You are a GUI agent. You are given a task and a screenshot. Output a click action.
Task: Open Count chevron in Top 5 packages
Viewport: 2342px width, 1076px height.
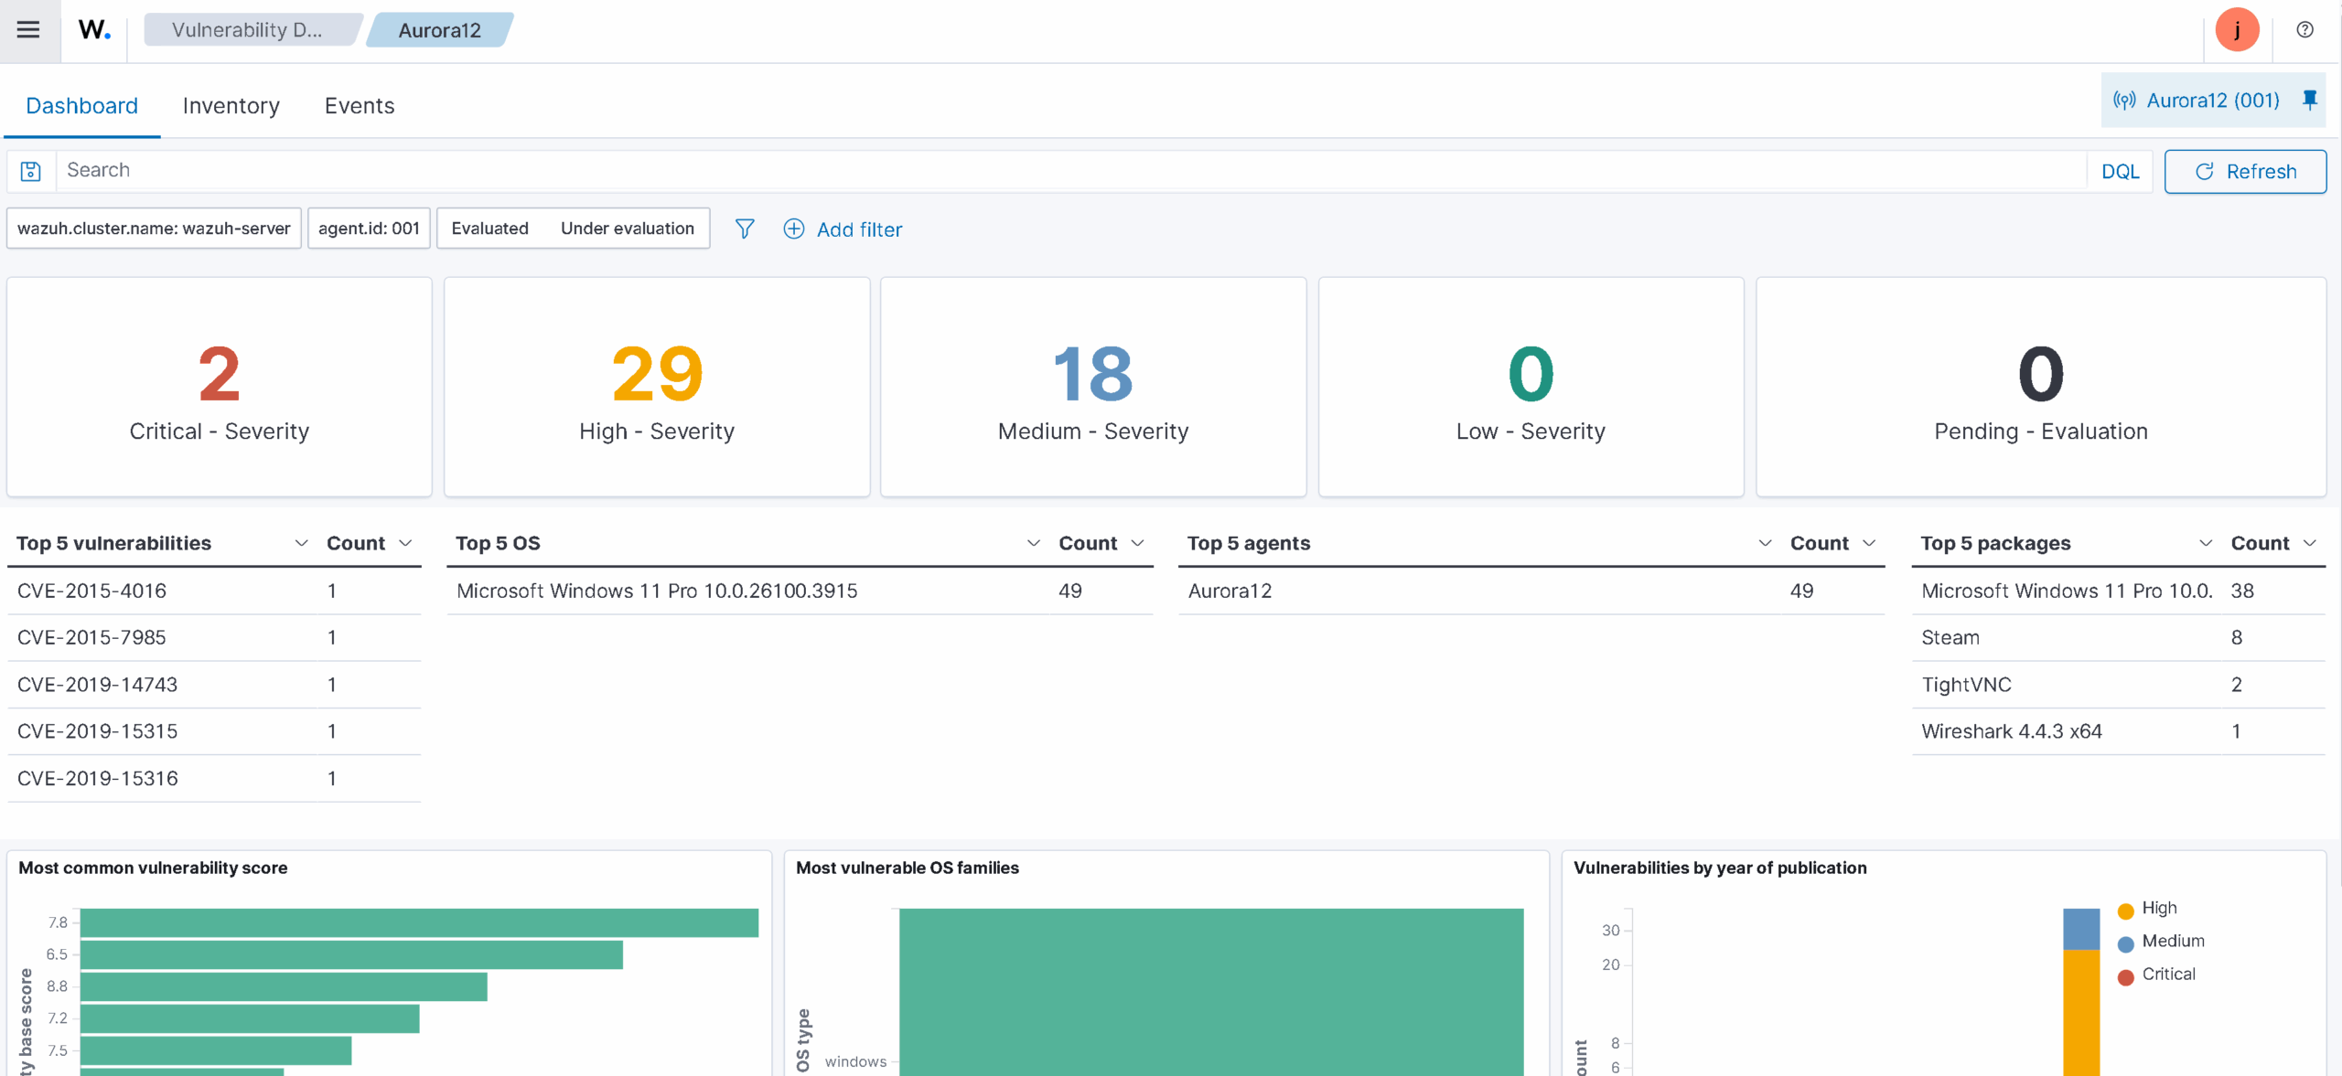2310,543
